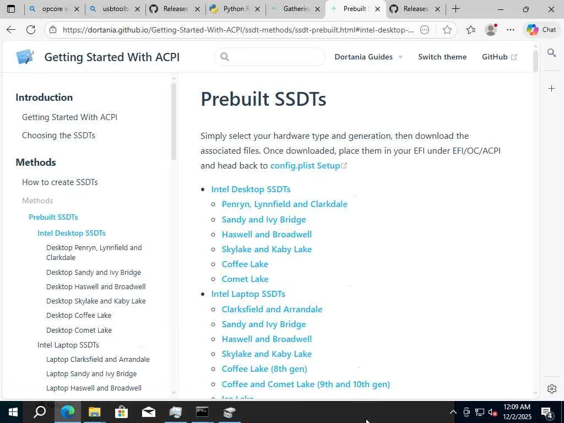Screen dimensions: 564x423
Task: Select Choosing the SSDTs in sidebar
Action: point(58,135)
